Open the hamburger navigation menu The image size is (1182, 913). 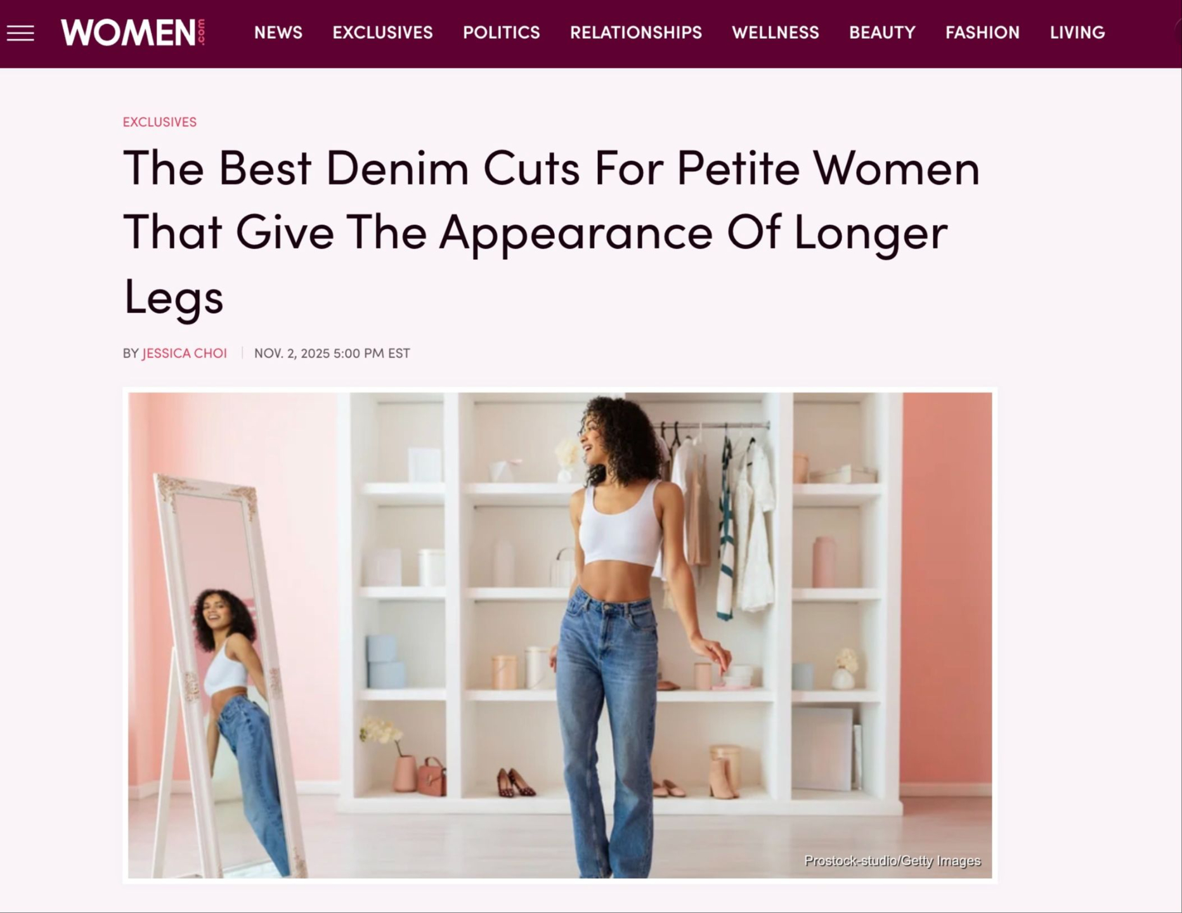point(20,33)
